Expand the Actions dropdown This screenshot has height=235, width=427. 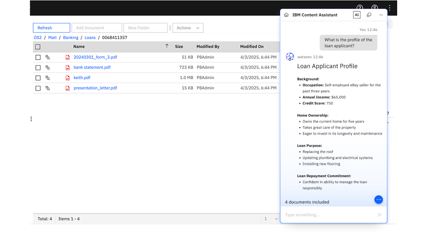188,28
